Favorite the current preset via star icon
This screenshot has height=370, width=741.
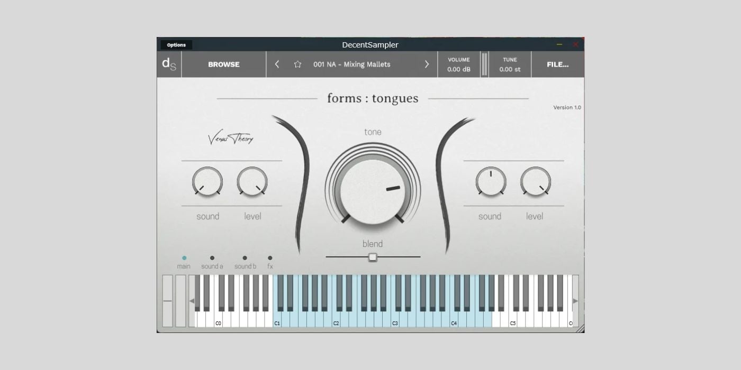[297, 64]
